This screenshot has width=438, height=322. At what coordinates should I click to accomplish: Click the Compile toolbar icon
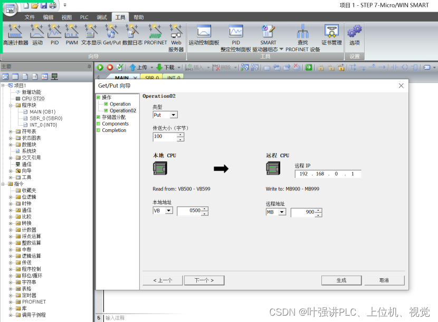coord(120,68)
